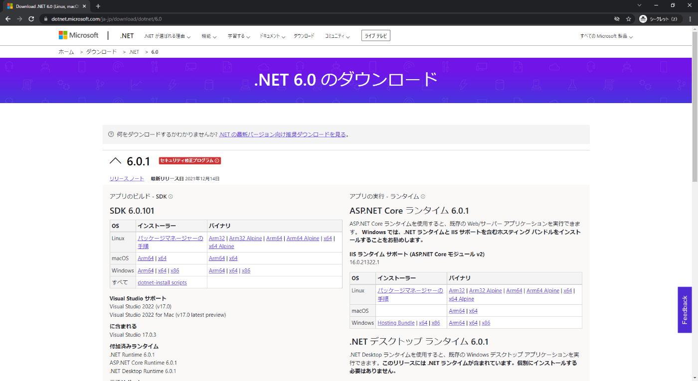The image size is (698, 381).
Task: Click the question mark help icon
Action: 111,134
